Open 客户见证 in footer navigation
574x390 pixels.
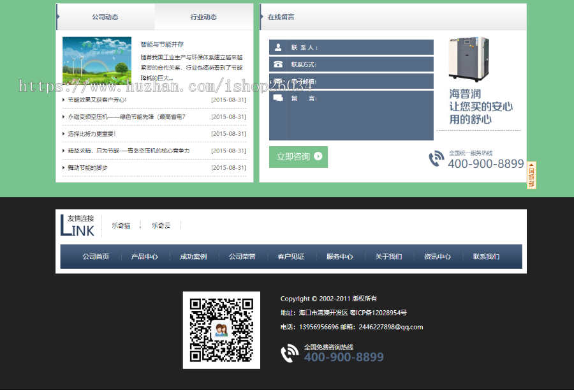(291, 257)
